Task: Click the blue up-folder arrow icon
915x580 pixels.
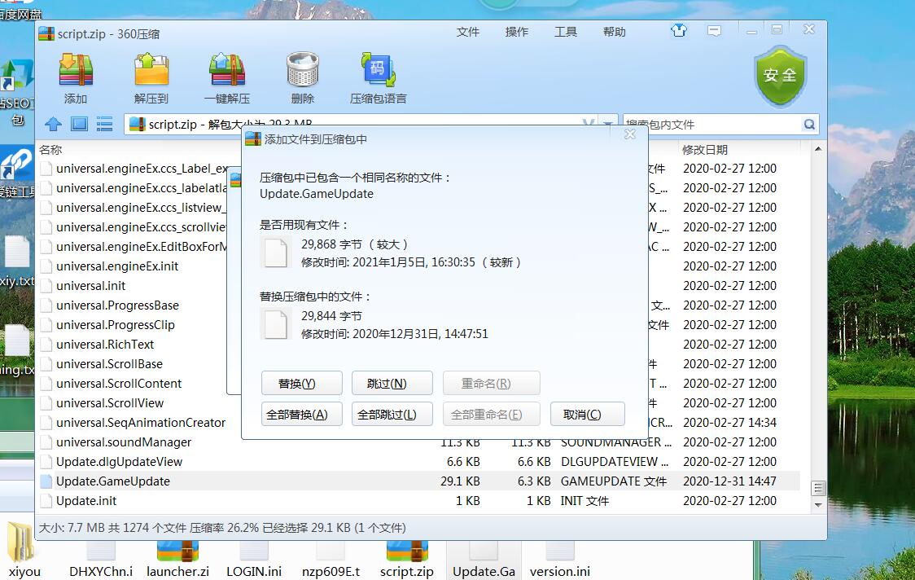Action: tap(53, 124)
